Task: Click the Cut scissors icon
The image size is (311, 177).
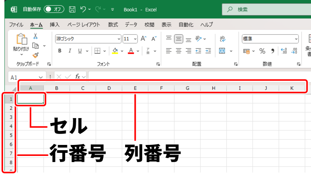Action: pos(35,36)
